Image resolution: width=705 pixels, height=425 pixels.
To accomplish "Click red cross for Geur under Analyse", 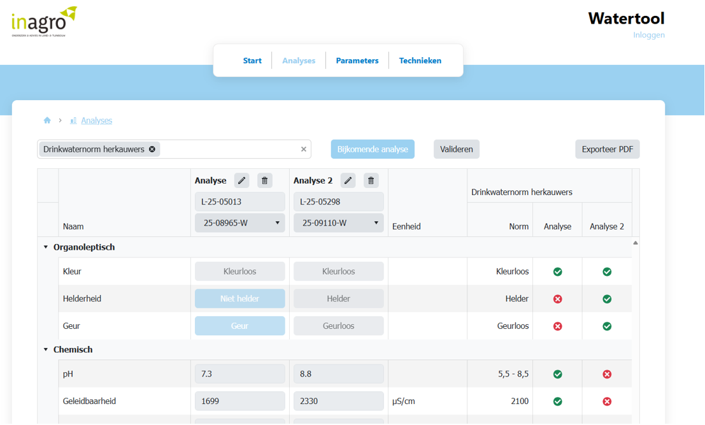I will [557, 326].
